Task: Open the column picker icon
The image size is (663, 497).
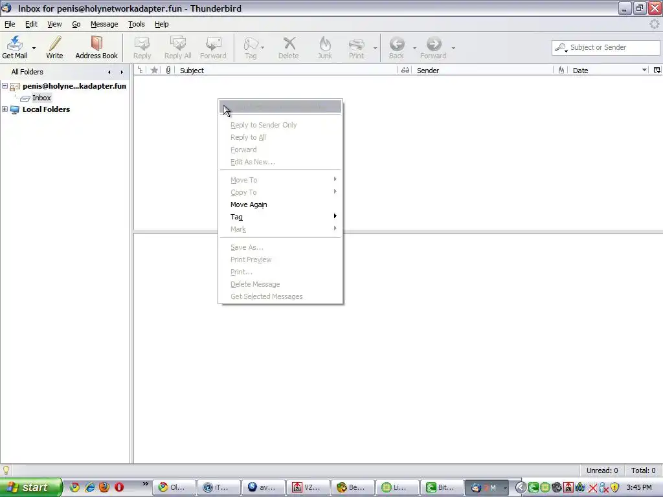Action: click(657, 70)
